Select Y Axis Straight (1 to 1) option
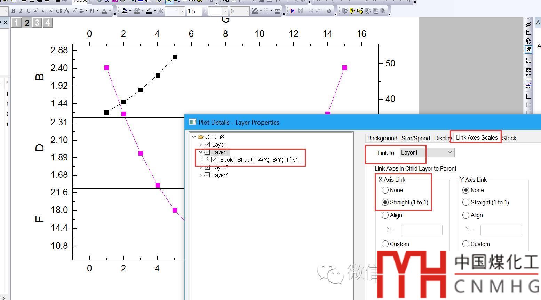 coord(466,202)
